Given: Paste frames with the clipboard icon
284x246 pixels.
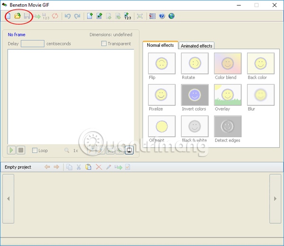Looking at the screenshot, I should coord(89,167).
